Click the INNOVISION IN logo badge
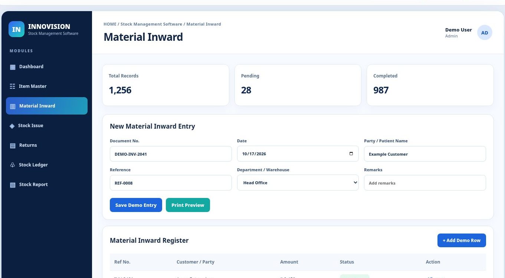 16,29
